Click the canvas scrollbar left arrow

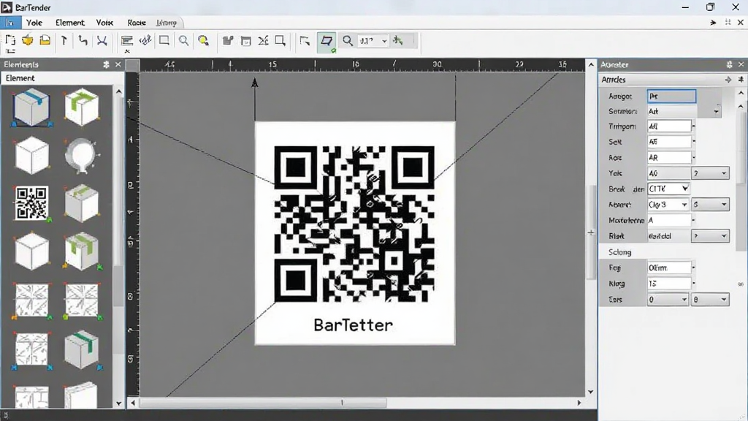[133, 403]
